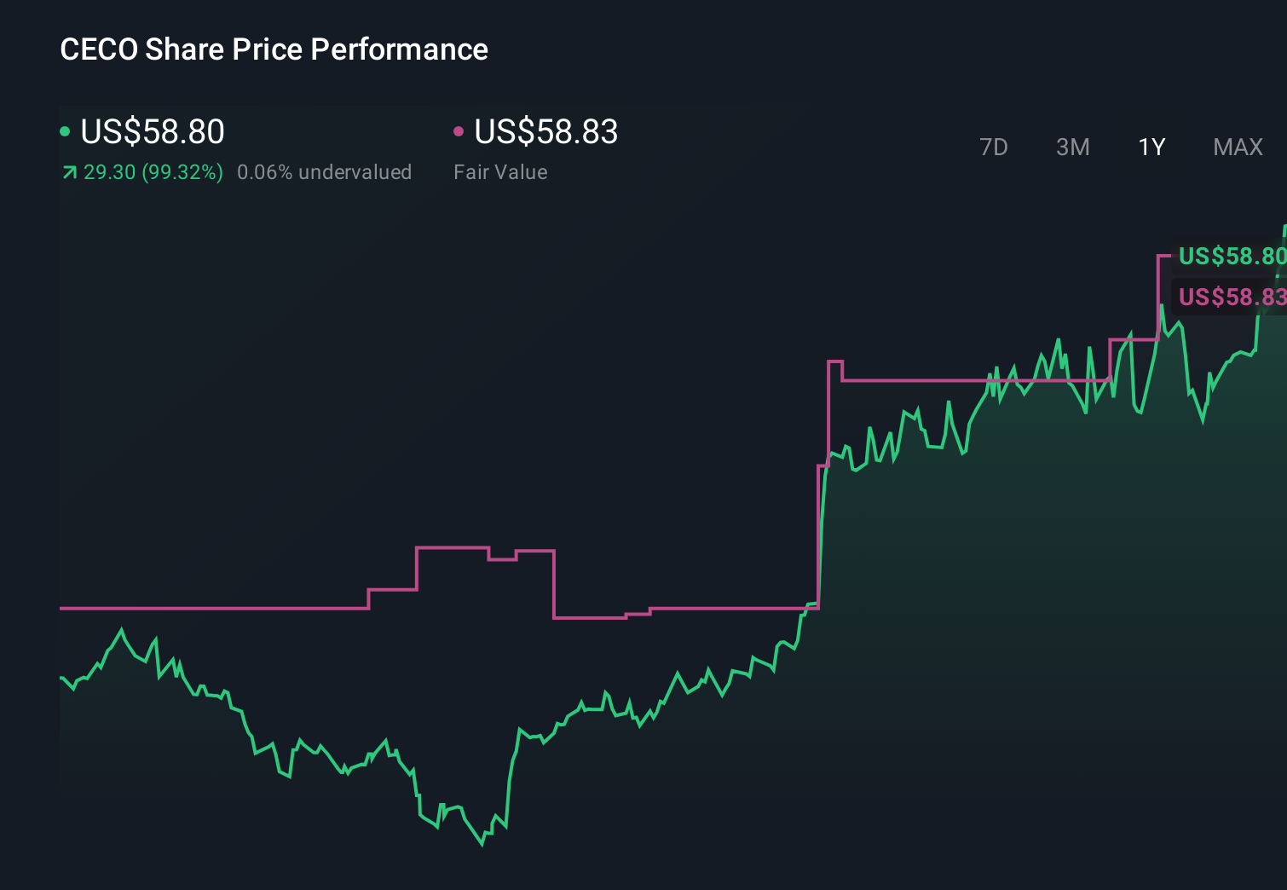1287x890 pixels.
Task: Click the lowest dip of the green line
Action: pyautogui.click(x=481, y=846)
